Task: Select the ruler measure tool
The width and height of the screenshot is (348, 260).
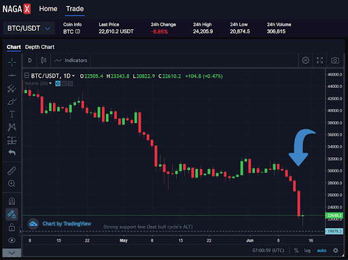Action: 12,171
